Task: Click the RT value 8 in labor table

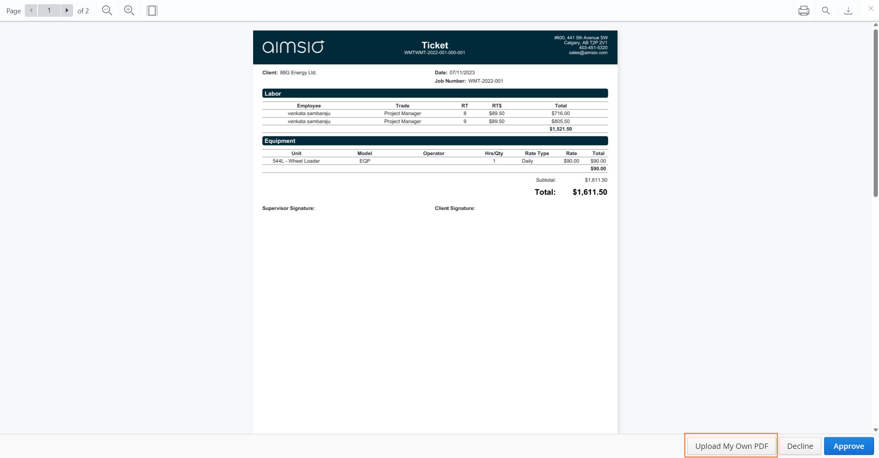Action: 465,113
